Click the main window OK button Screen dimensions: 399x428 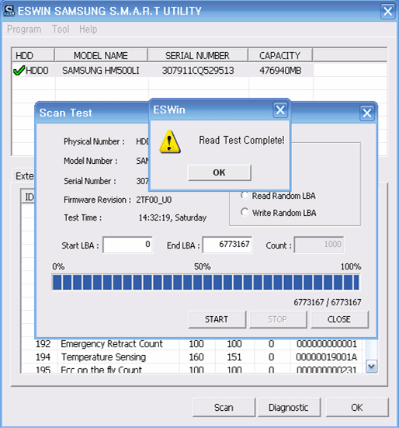point(357,407)
